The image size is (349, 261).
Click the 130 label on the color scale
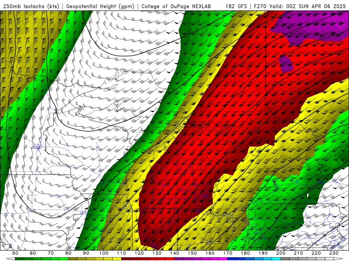tap(157, 253)
